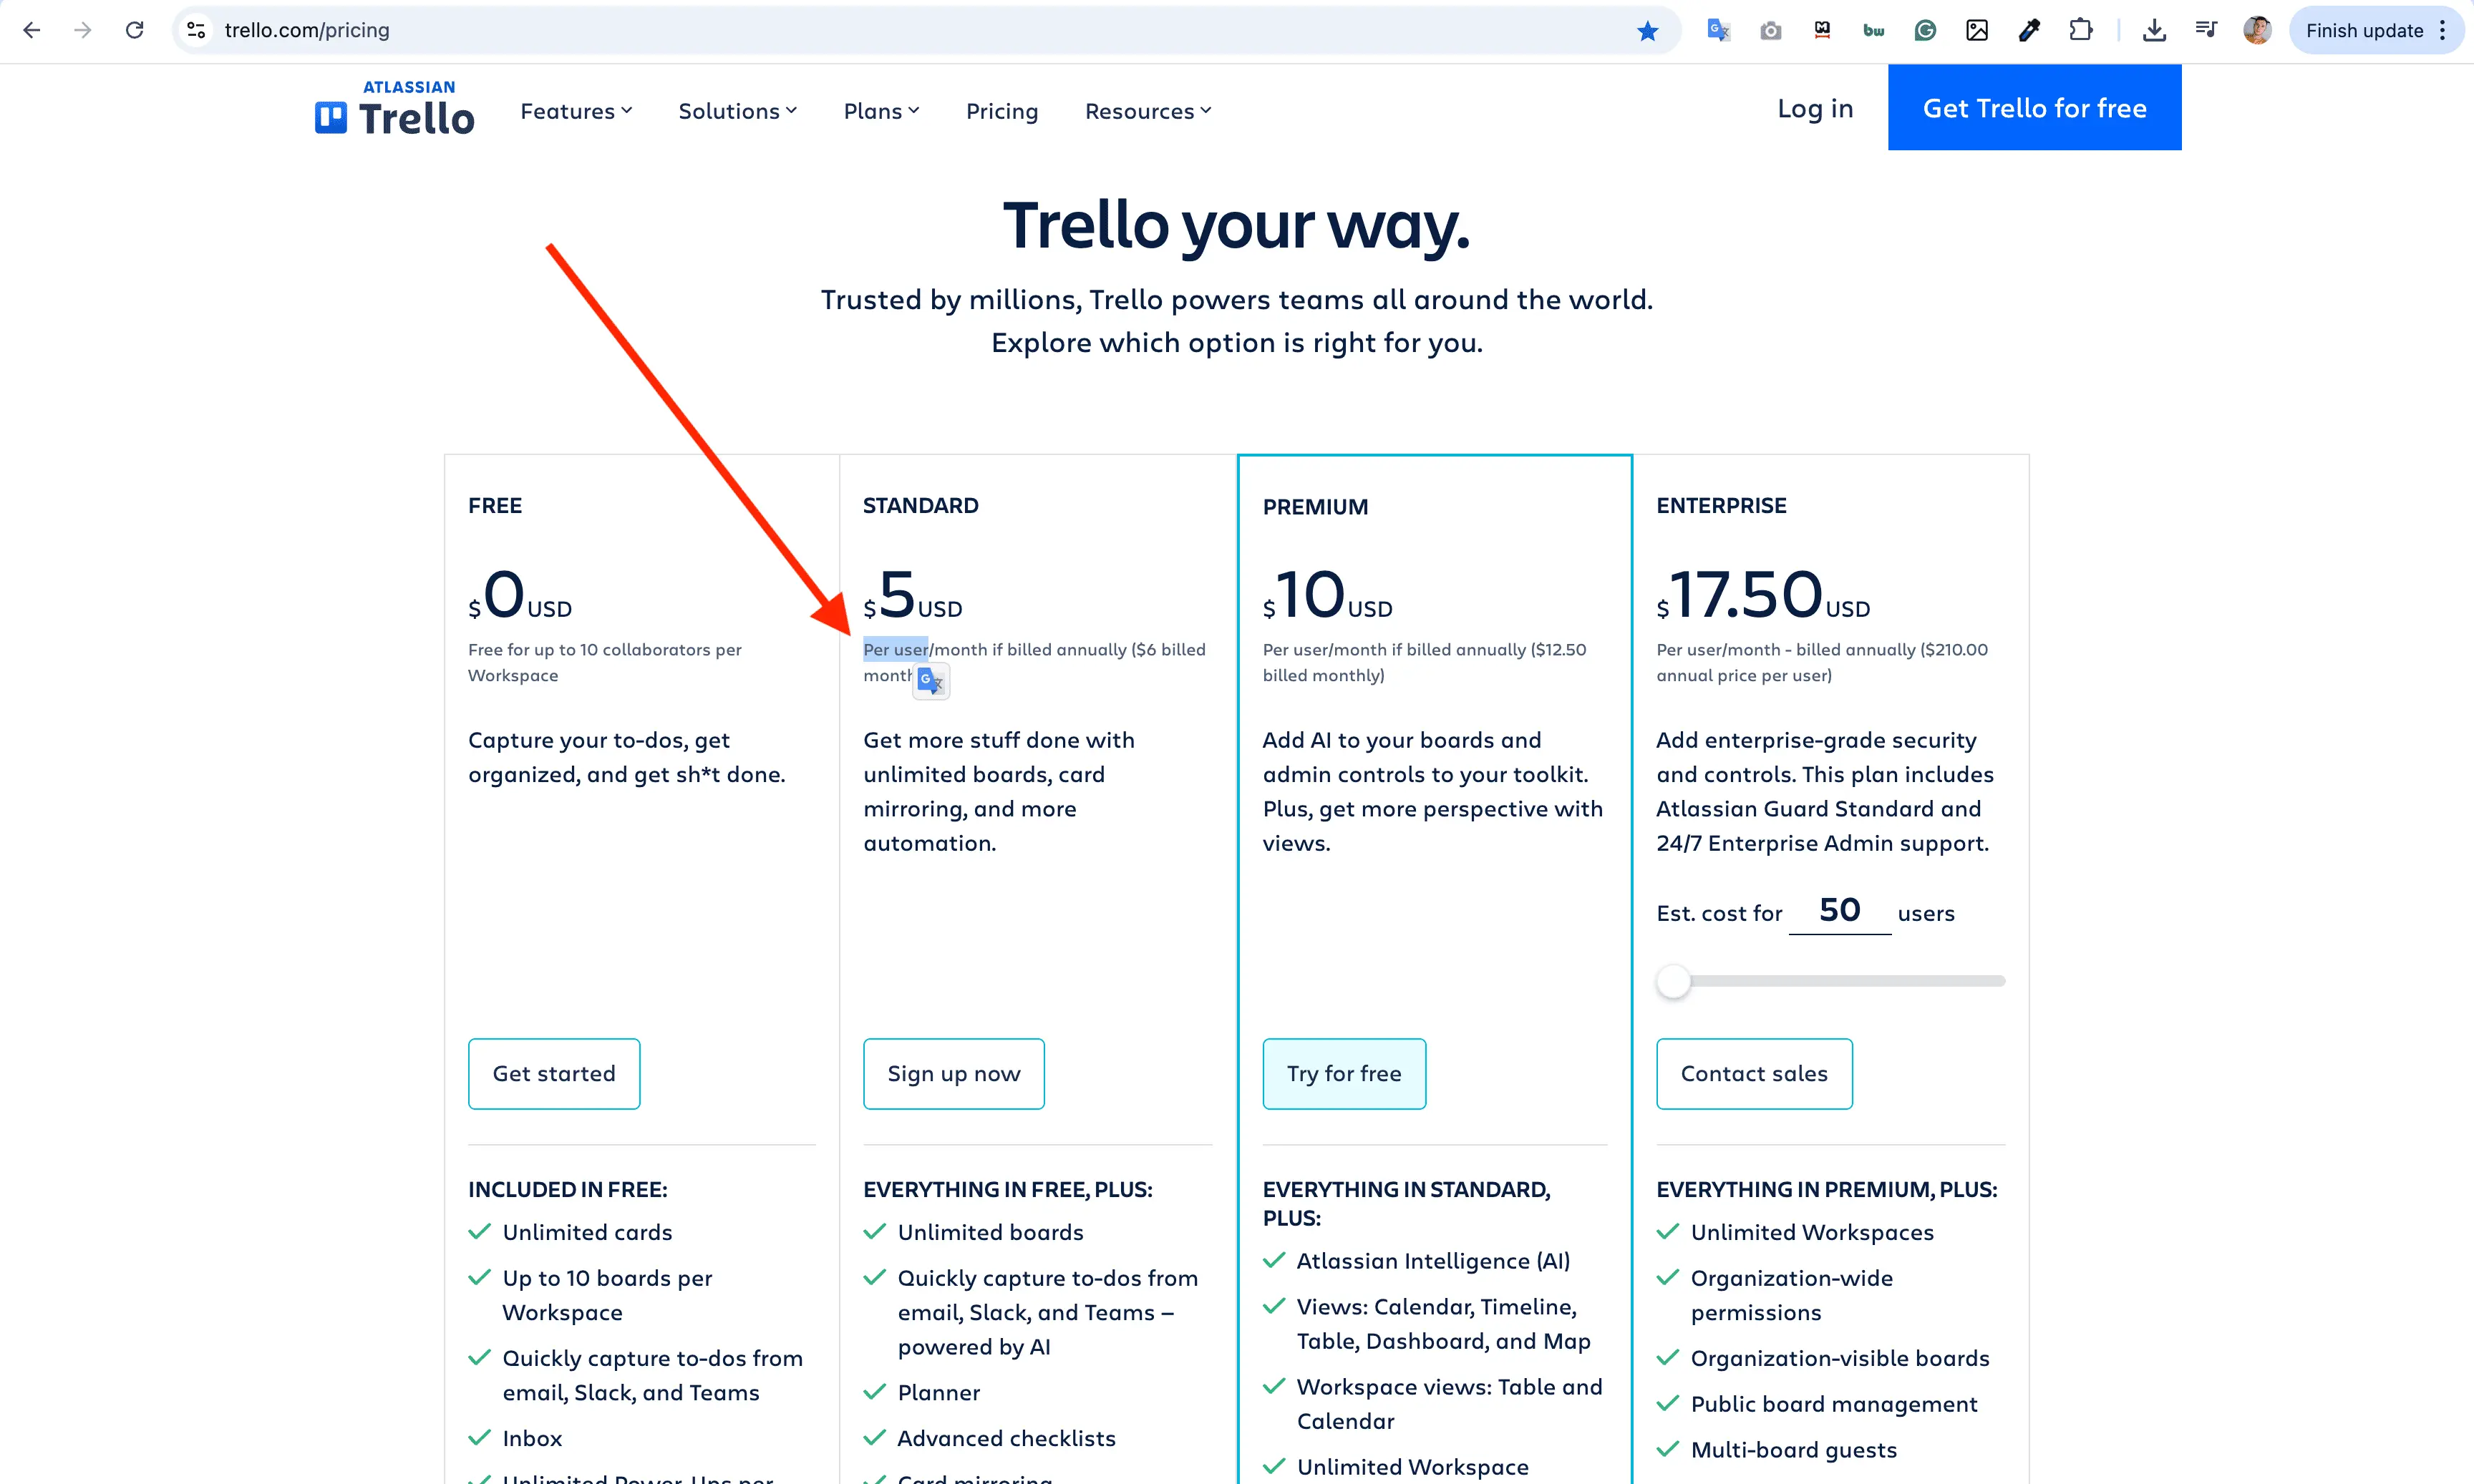Open site information icon in address bar
This screenshot has height=1484, width=2474.
click(197, 30)
